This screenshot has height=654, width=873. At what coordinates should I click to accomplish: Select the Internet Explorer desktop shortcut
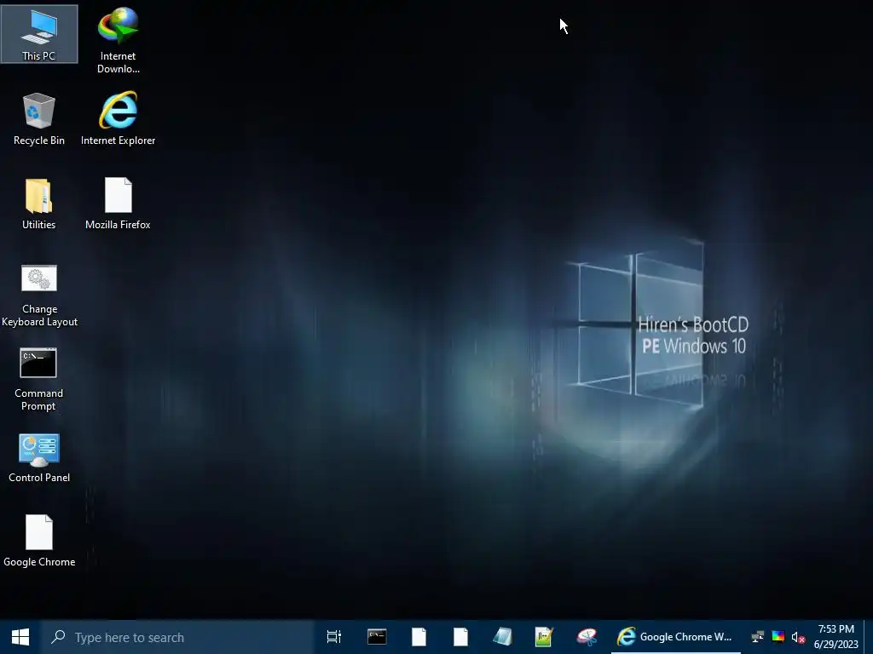click(x=118, y=119)
